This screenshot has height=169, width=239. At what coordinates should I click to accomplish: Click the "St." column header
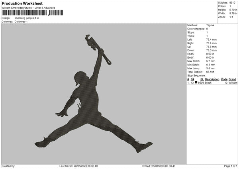click(x=202, y=79)
